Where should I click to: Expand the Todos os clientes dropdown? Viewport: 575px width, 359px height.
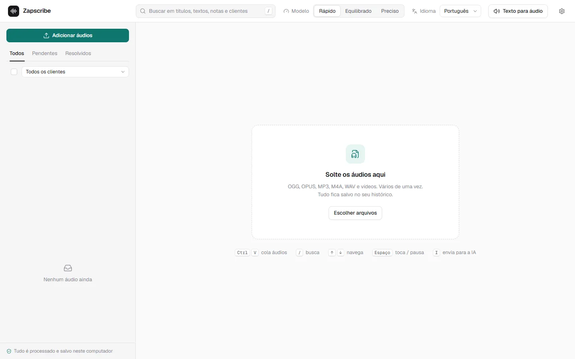pos(75,72)
